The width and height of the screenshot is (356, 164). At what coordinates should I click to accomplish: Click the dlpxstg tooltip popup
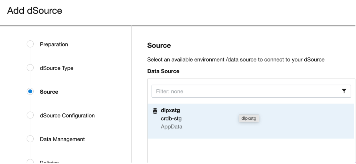(249, 118)
